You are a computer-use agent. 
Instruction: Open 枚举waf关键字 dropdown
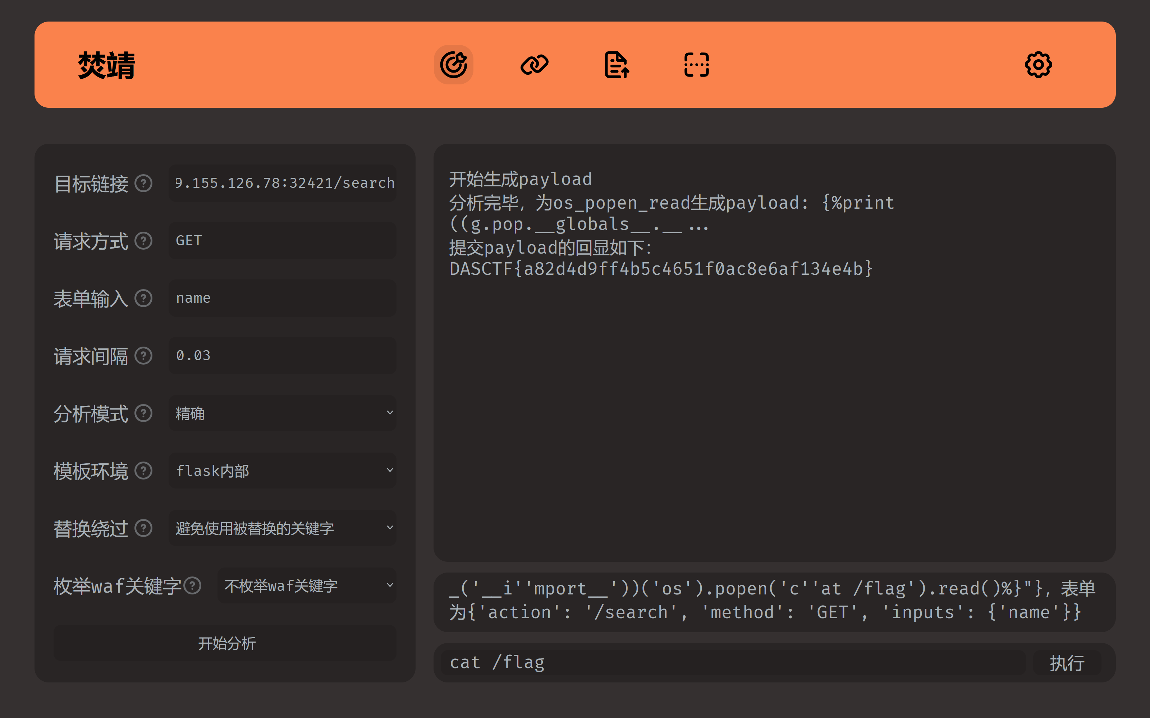[307, 585]
